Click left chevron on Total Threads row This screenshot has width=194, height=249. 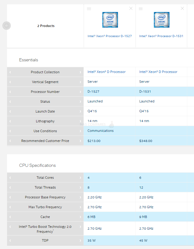click(10, 188)
